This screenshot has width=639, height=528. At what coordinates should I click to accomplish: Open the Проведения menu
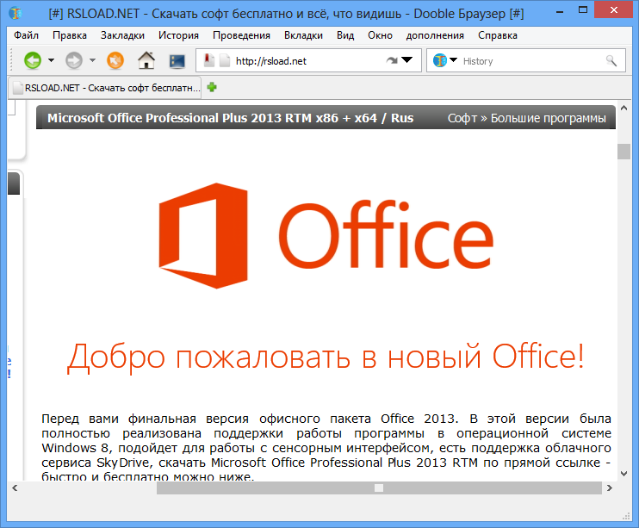tap(241, 35)
